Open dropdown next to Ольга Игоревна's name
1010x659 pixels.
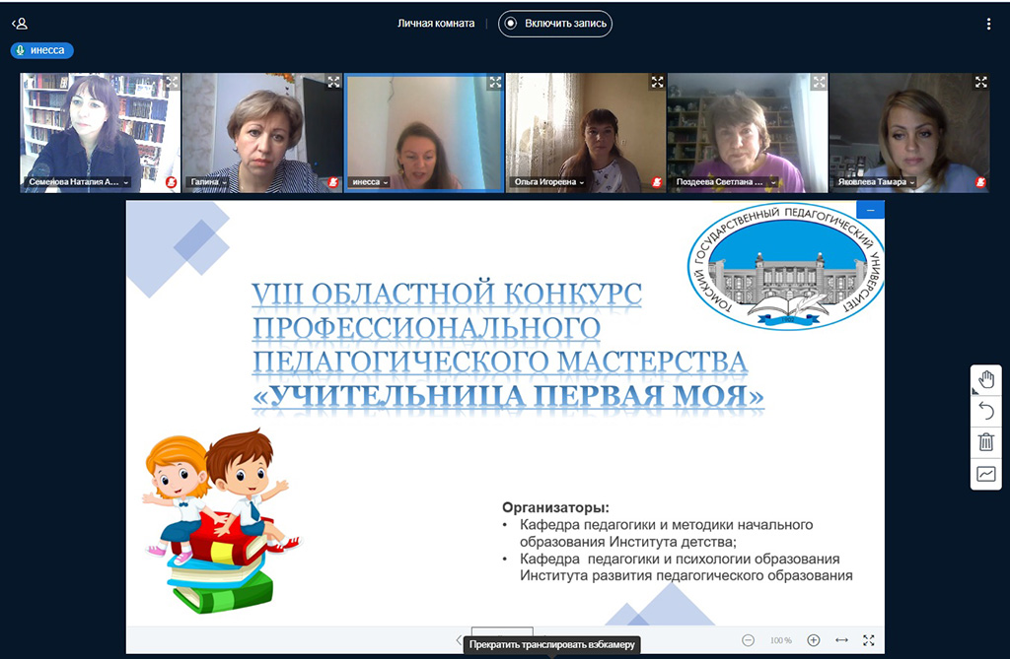tap(582, 183)
